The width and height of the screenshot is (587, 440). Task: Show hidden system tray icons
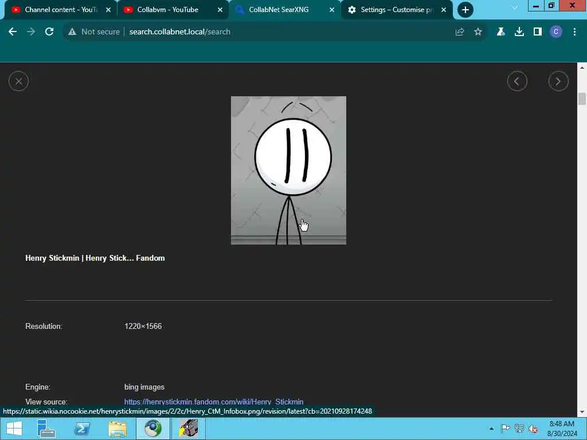491,429
